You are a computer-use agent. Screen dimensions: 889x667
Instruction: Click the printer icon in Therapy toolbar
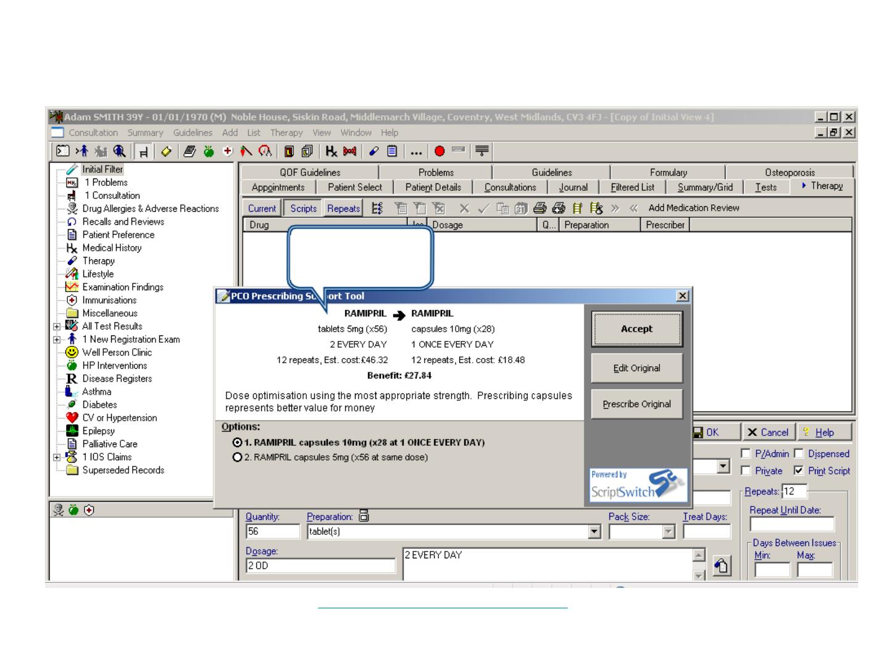[540, 209]
